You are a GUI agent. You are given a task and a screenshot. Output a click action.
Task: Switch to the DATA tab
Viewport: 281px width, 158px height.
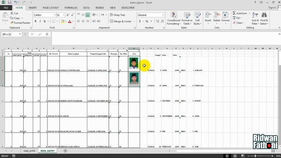click(x=86, y=8)
